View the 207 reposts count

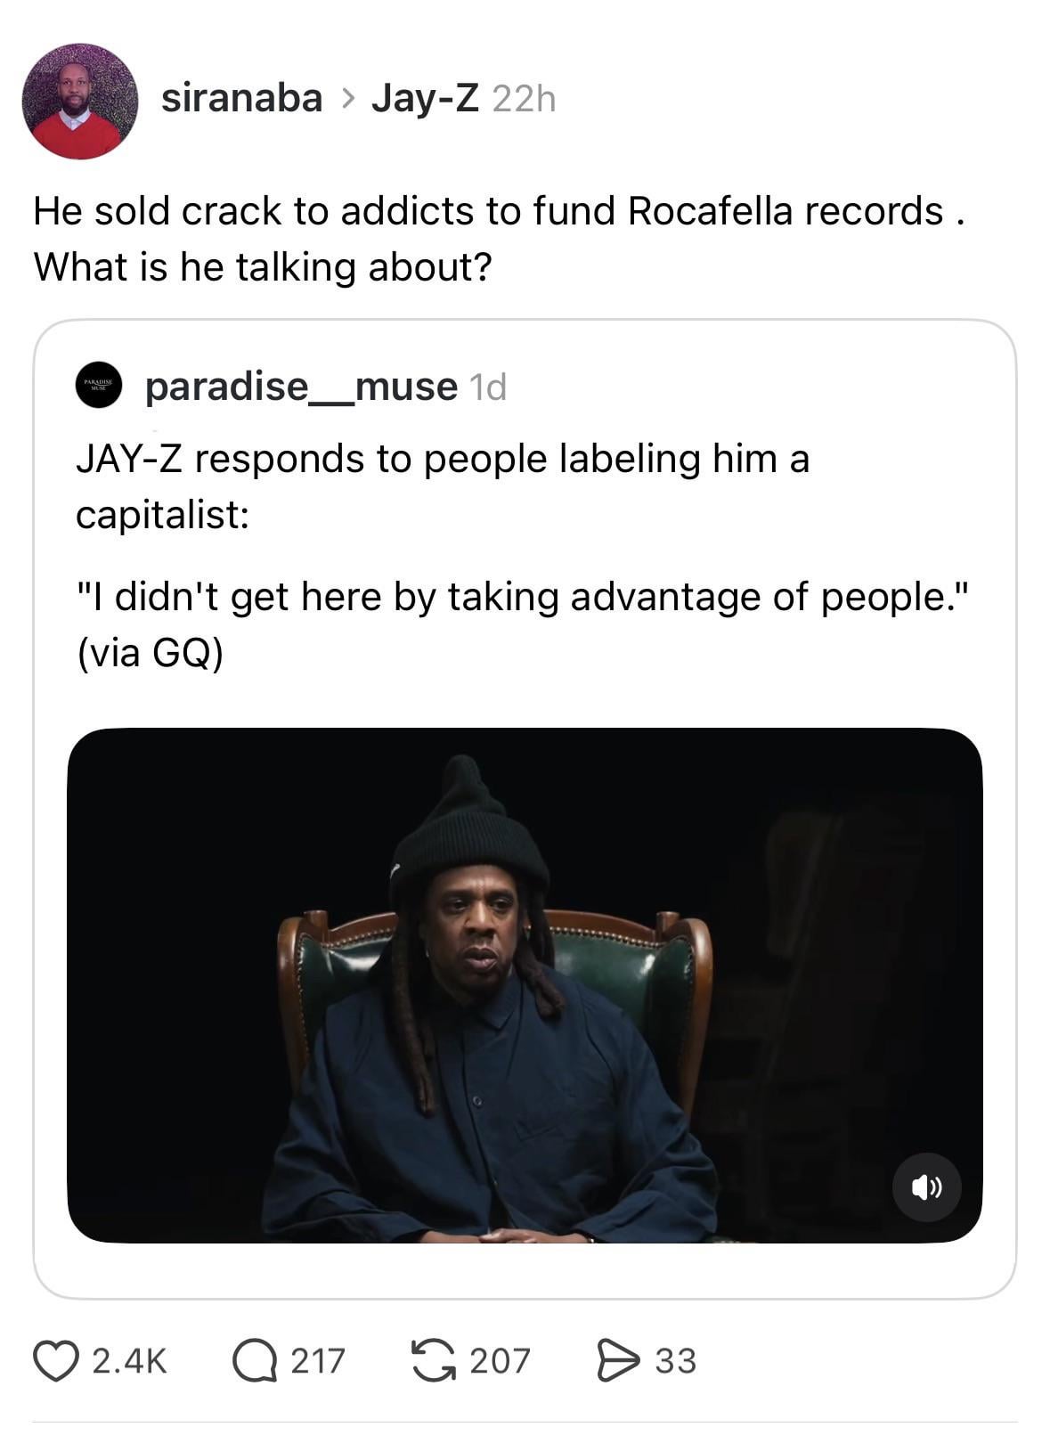(501, 1361)
